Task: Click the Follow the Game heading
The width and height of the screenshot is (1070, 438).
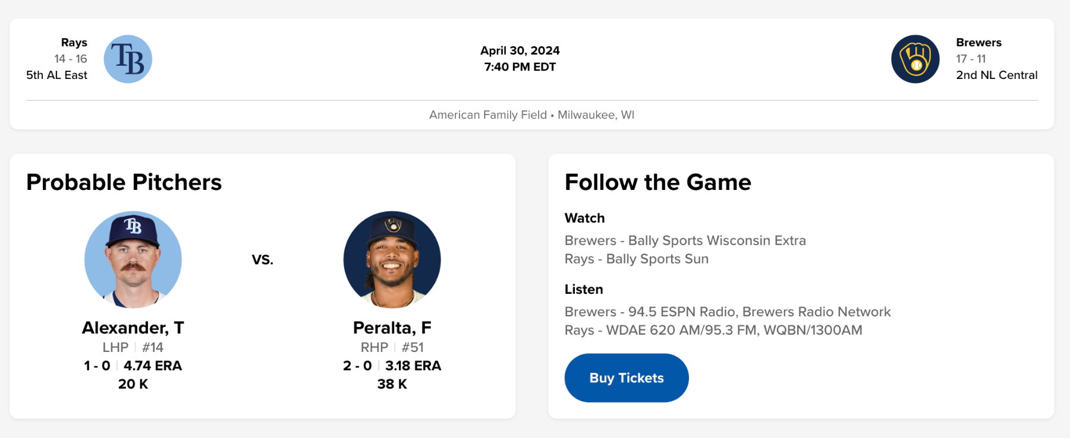Action: (657, 182)
